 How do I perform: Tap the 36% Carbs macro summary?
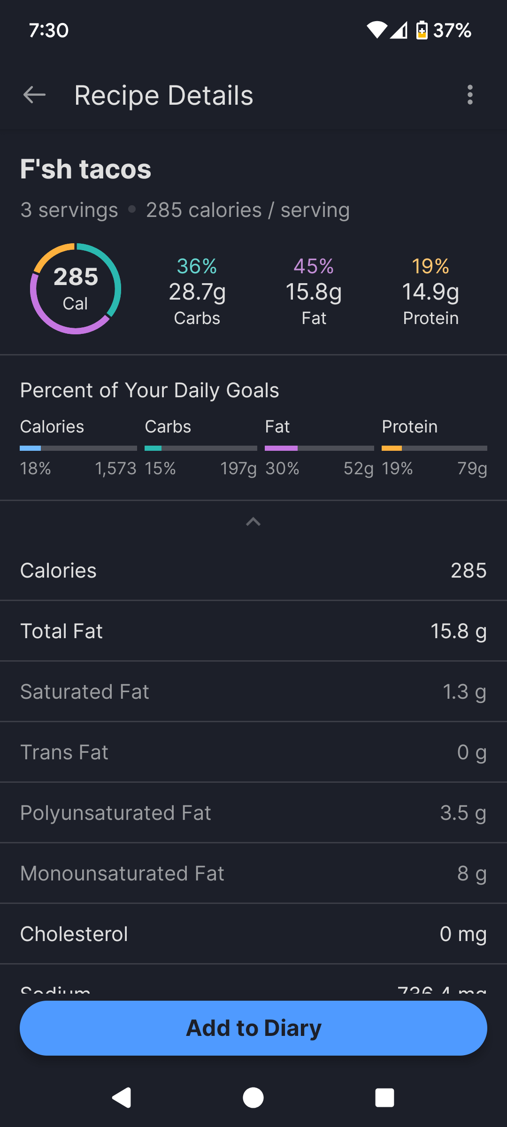click(197, 291)
